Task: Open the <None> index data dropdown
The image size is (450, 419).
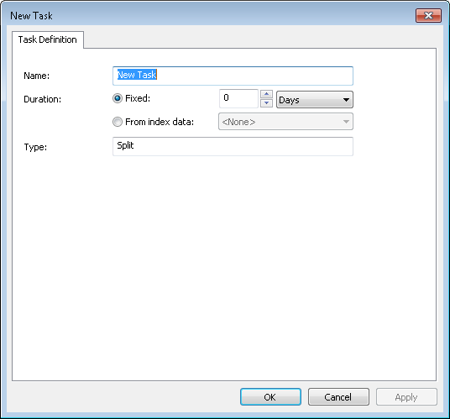Action: [285, 122]
